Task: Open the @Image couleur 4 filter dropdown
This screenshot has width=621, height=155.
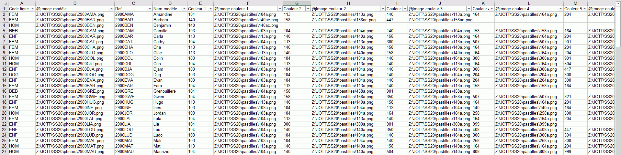Action: (560, 9)
